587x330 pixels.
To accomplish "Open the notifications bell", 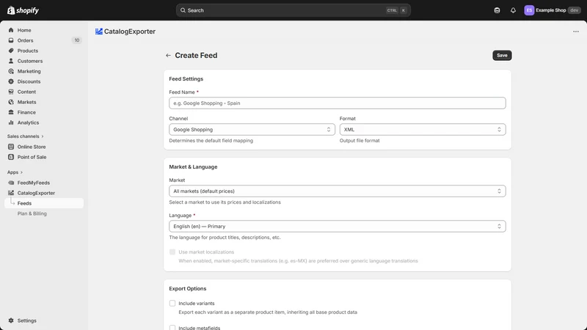I will pos(513,10).
